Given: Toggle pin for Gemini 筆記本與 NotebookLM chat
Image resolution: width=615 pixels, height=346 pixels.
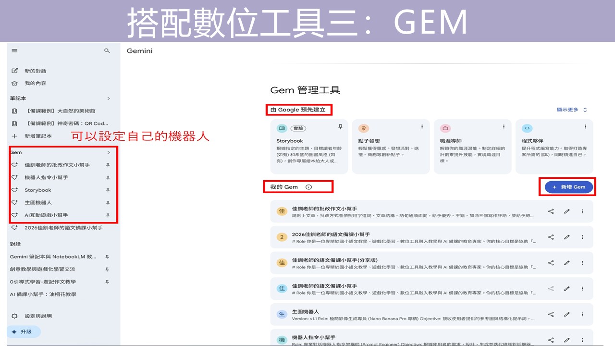Looking at the screenshot, I should [x=107, y=257].
